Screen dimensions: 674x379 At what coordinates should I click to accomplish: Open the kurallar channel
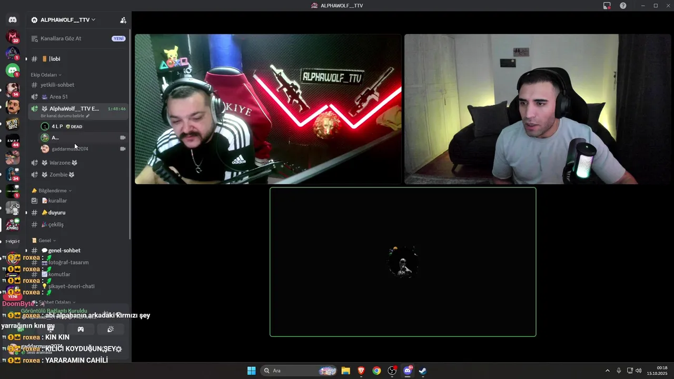[x=78, y=201]
